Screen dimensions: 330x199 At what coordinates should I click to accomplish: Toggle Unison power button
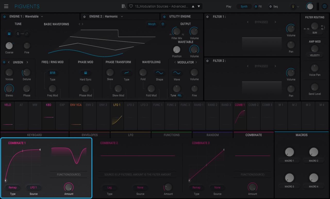tap(4, 62)
